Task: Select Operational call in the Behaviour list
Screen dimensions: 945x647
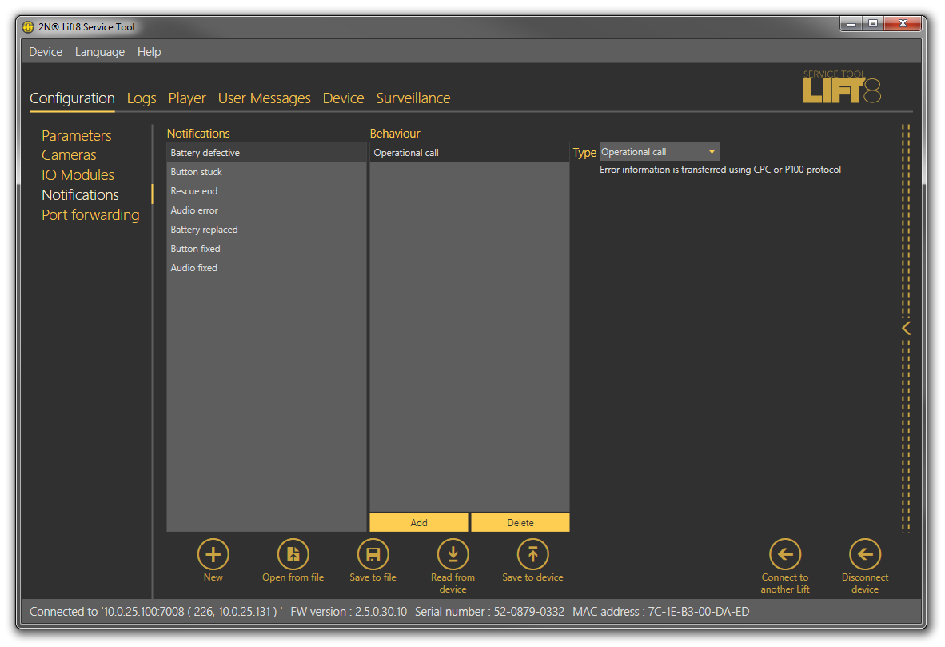Action: tap(406, 153)
